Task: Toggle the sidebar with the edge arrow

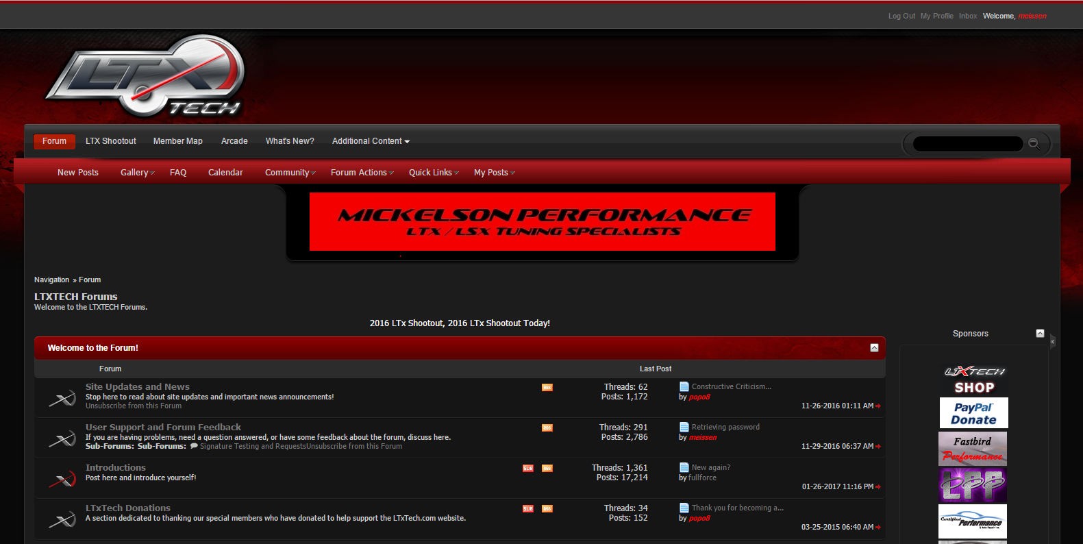Action: [1053, 341]
